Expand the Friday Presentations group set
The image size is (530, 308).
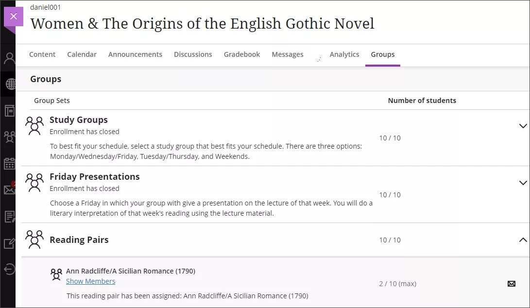523,183
